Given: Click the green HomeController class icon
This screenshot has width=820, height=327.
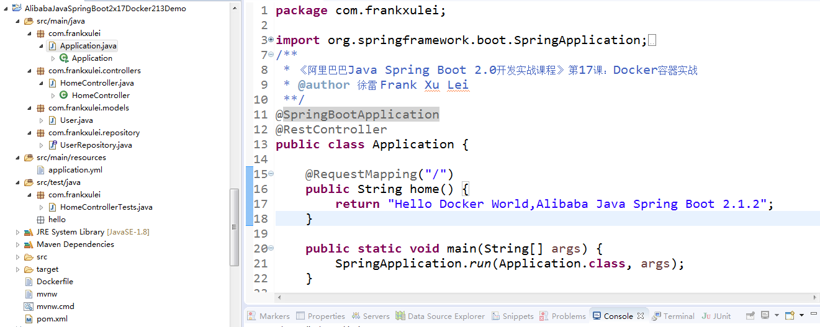Looking at the screenshot, I should click(64, 95).
